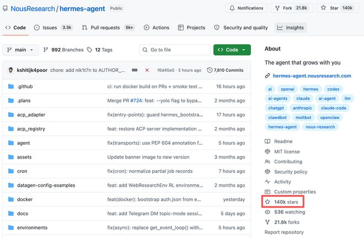Viewport: 364px width, 238px height.
Task: Click the link icon beside website URL
Action: 267,76
